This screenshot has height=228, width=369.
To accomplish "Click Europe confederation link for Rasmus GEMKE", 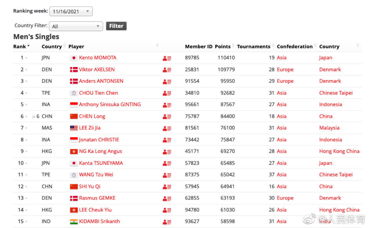I will [x=285, y=198].
